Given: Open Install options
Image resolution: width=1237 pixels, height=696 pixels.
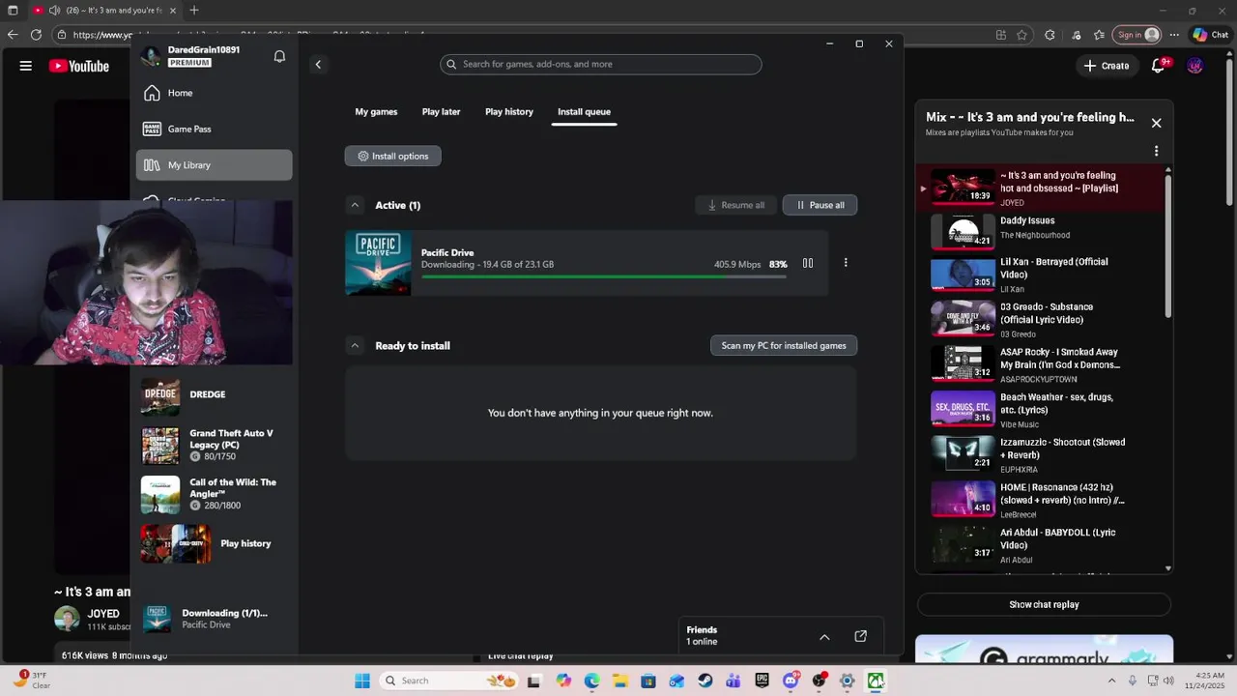Looking at the screenshot, I should pyautogui.click(x=392, y=156).
